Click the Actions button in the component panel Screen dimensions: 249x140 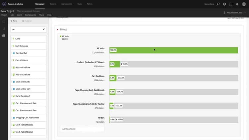coord(27,21)
